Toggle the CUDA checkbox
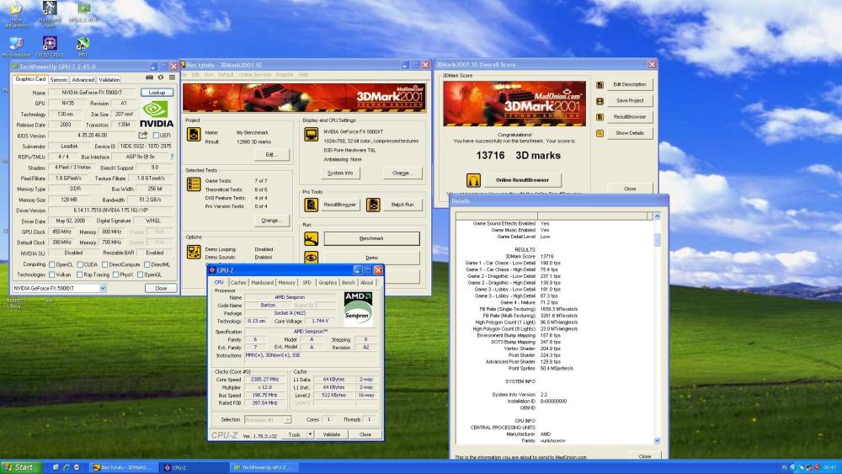Viewport: 842px width, 474px height. pyautogui.click(x=79, y=264)
